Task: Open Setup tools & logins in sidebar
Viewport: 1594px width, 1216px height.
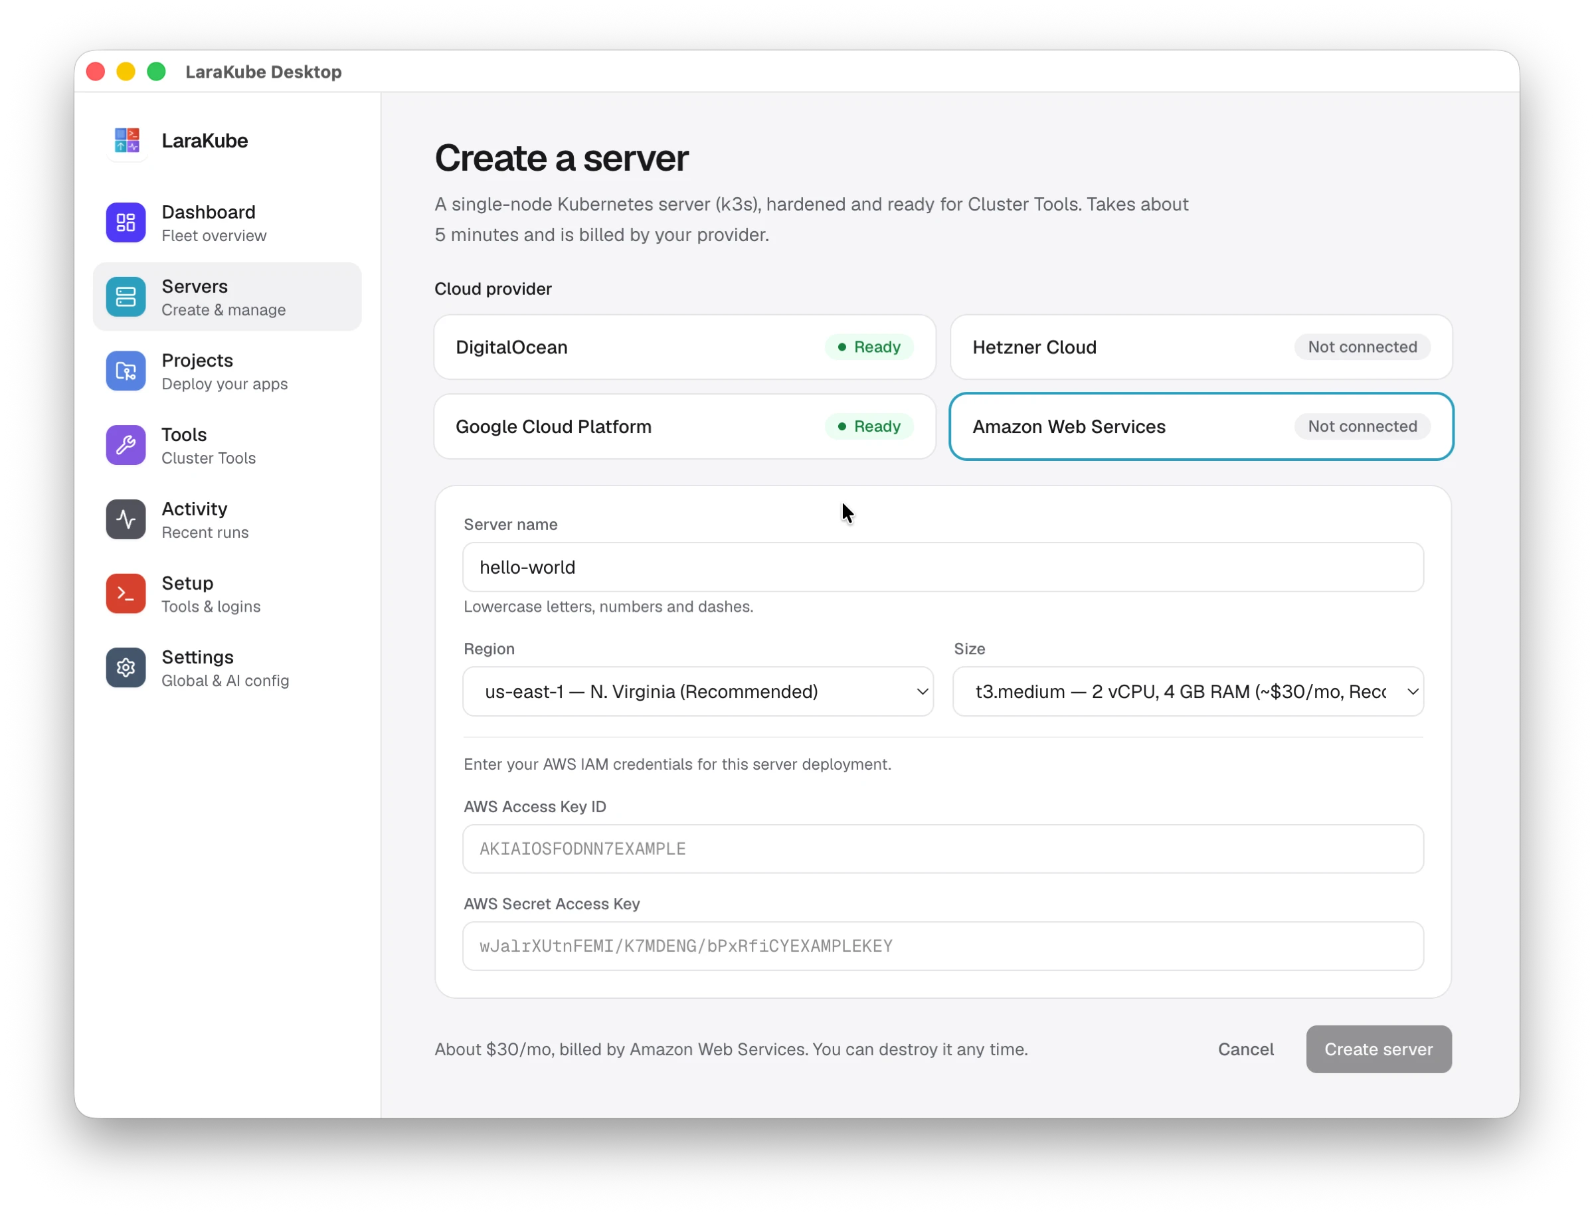Action: pos(227,594)
